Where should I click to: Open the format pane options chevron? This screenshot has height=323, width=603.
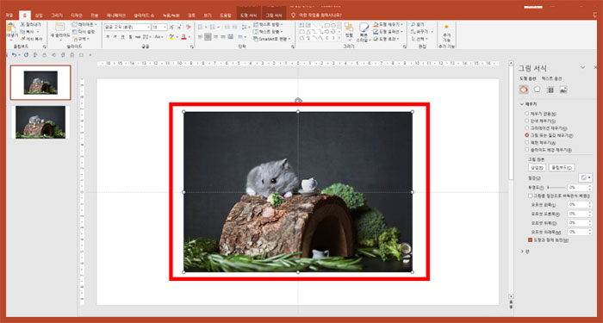pyautogui.click(x=582, y=67)
